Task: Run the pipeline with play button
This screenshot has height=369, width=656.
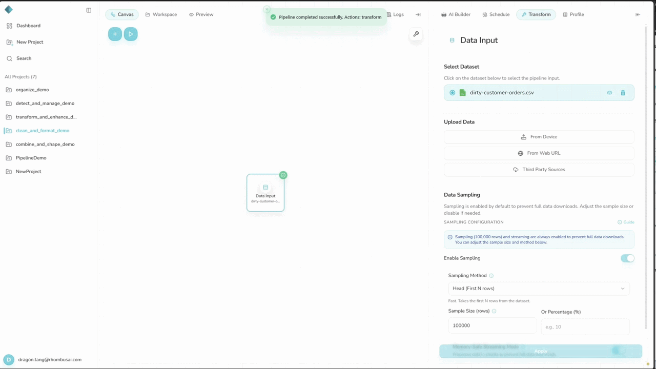Action: click(131, 34)
